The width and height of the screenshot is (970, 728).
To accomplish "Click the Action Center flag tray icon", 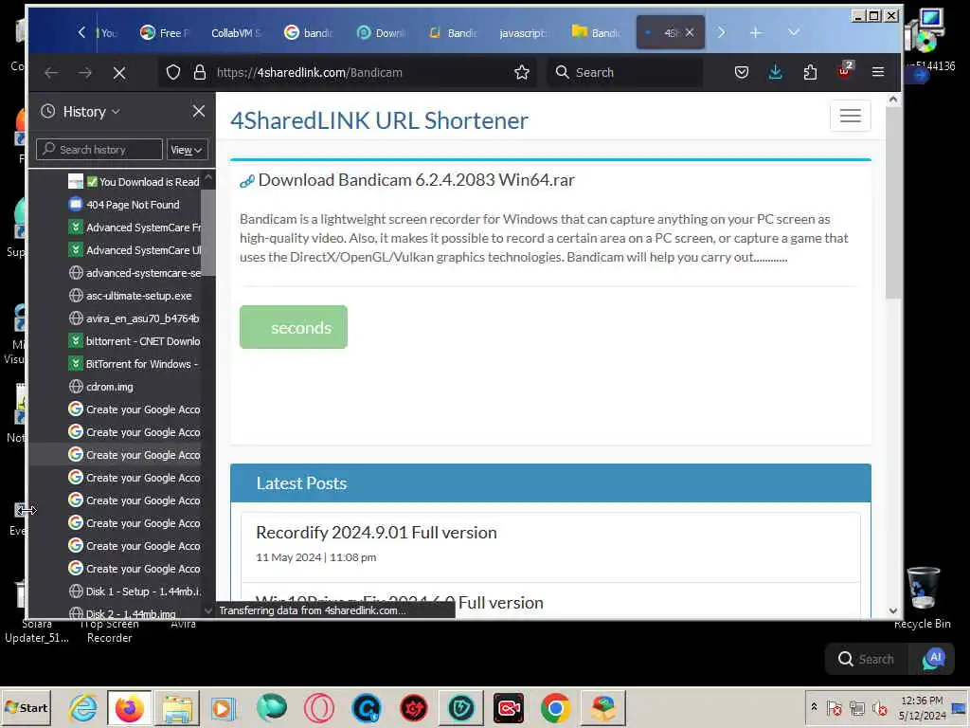I will (834, 707).
